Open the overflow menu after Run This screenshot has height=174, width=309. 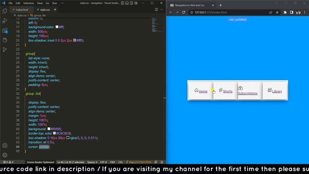coord(62,3)
